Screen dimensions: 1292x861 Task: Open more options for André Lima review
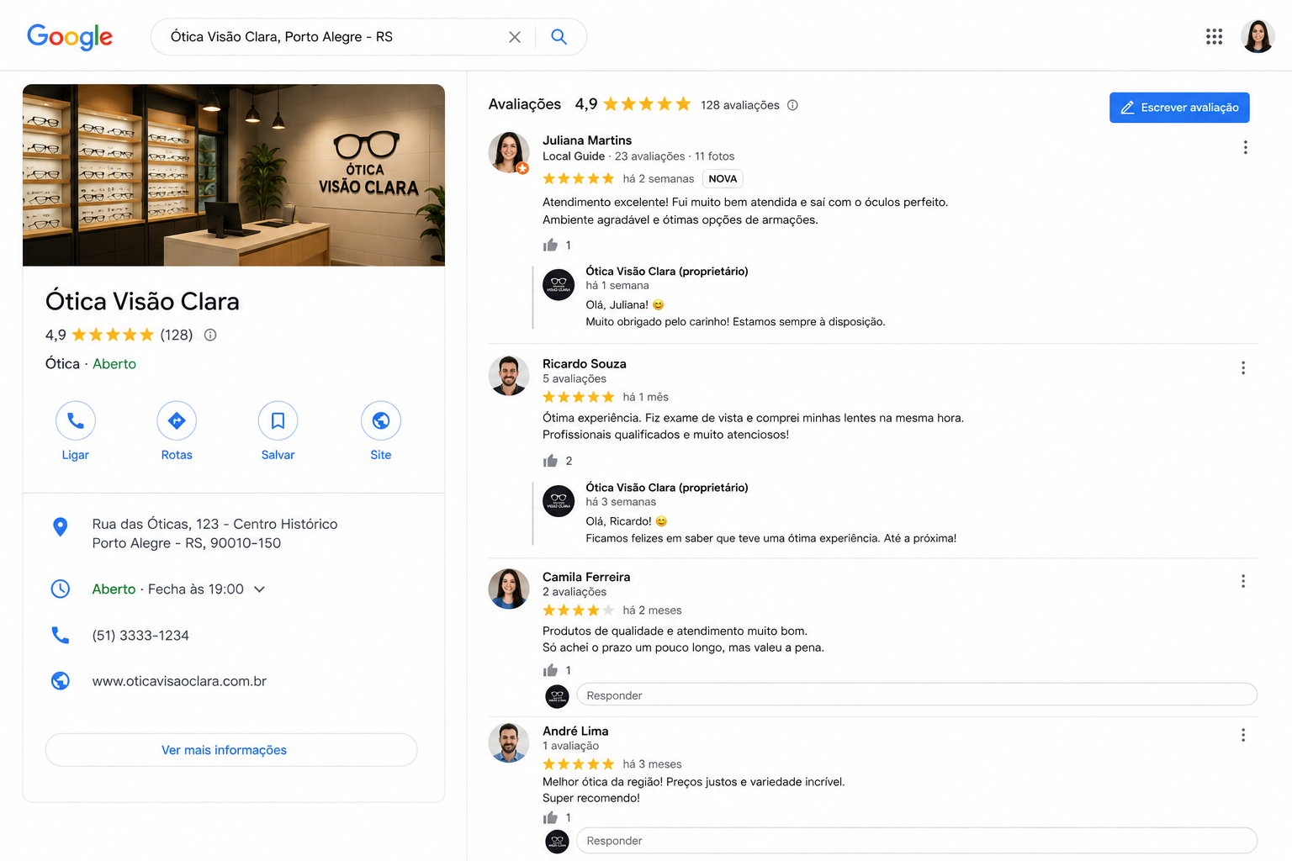pos(1243,735)
